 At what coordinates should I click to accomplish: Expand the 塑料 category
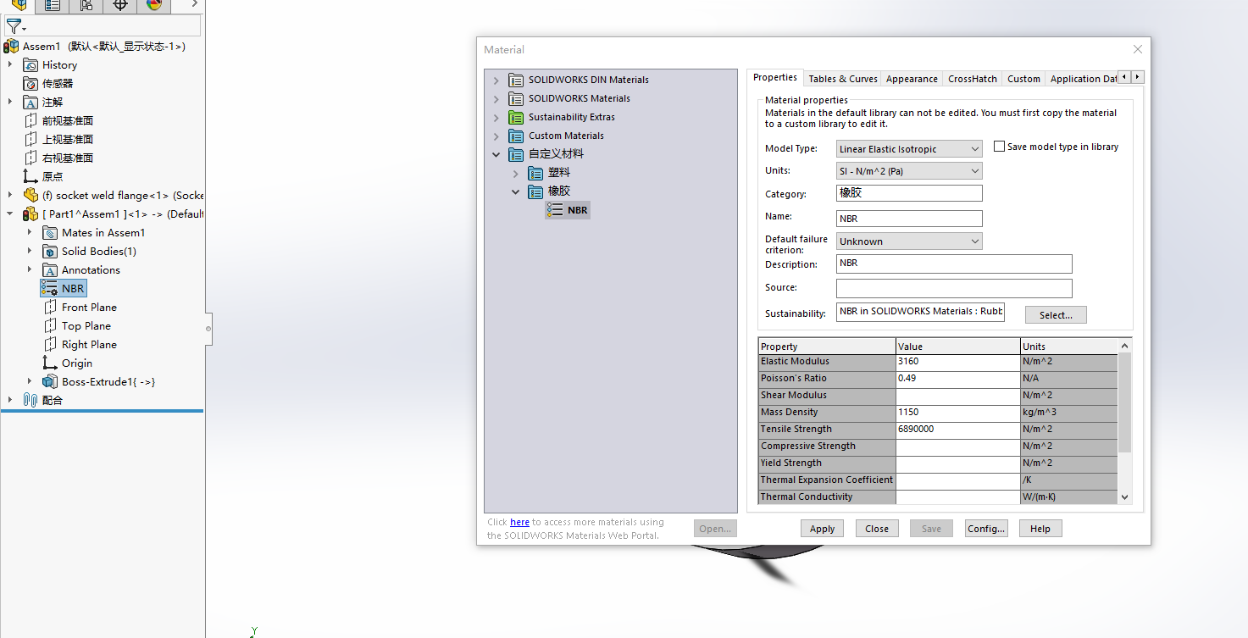[515, 173]
